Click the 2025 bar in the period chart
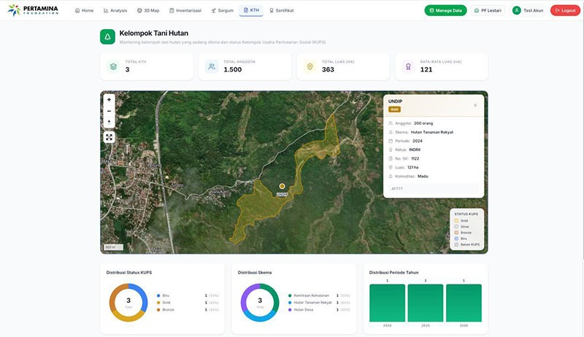 [426, 303]
